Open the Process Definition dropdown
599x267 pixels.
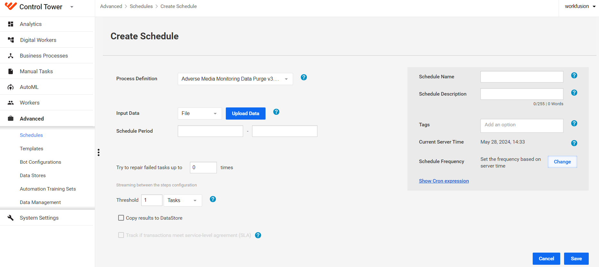pyautogui.click(x=235, y=79)
